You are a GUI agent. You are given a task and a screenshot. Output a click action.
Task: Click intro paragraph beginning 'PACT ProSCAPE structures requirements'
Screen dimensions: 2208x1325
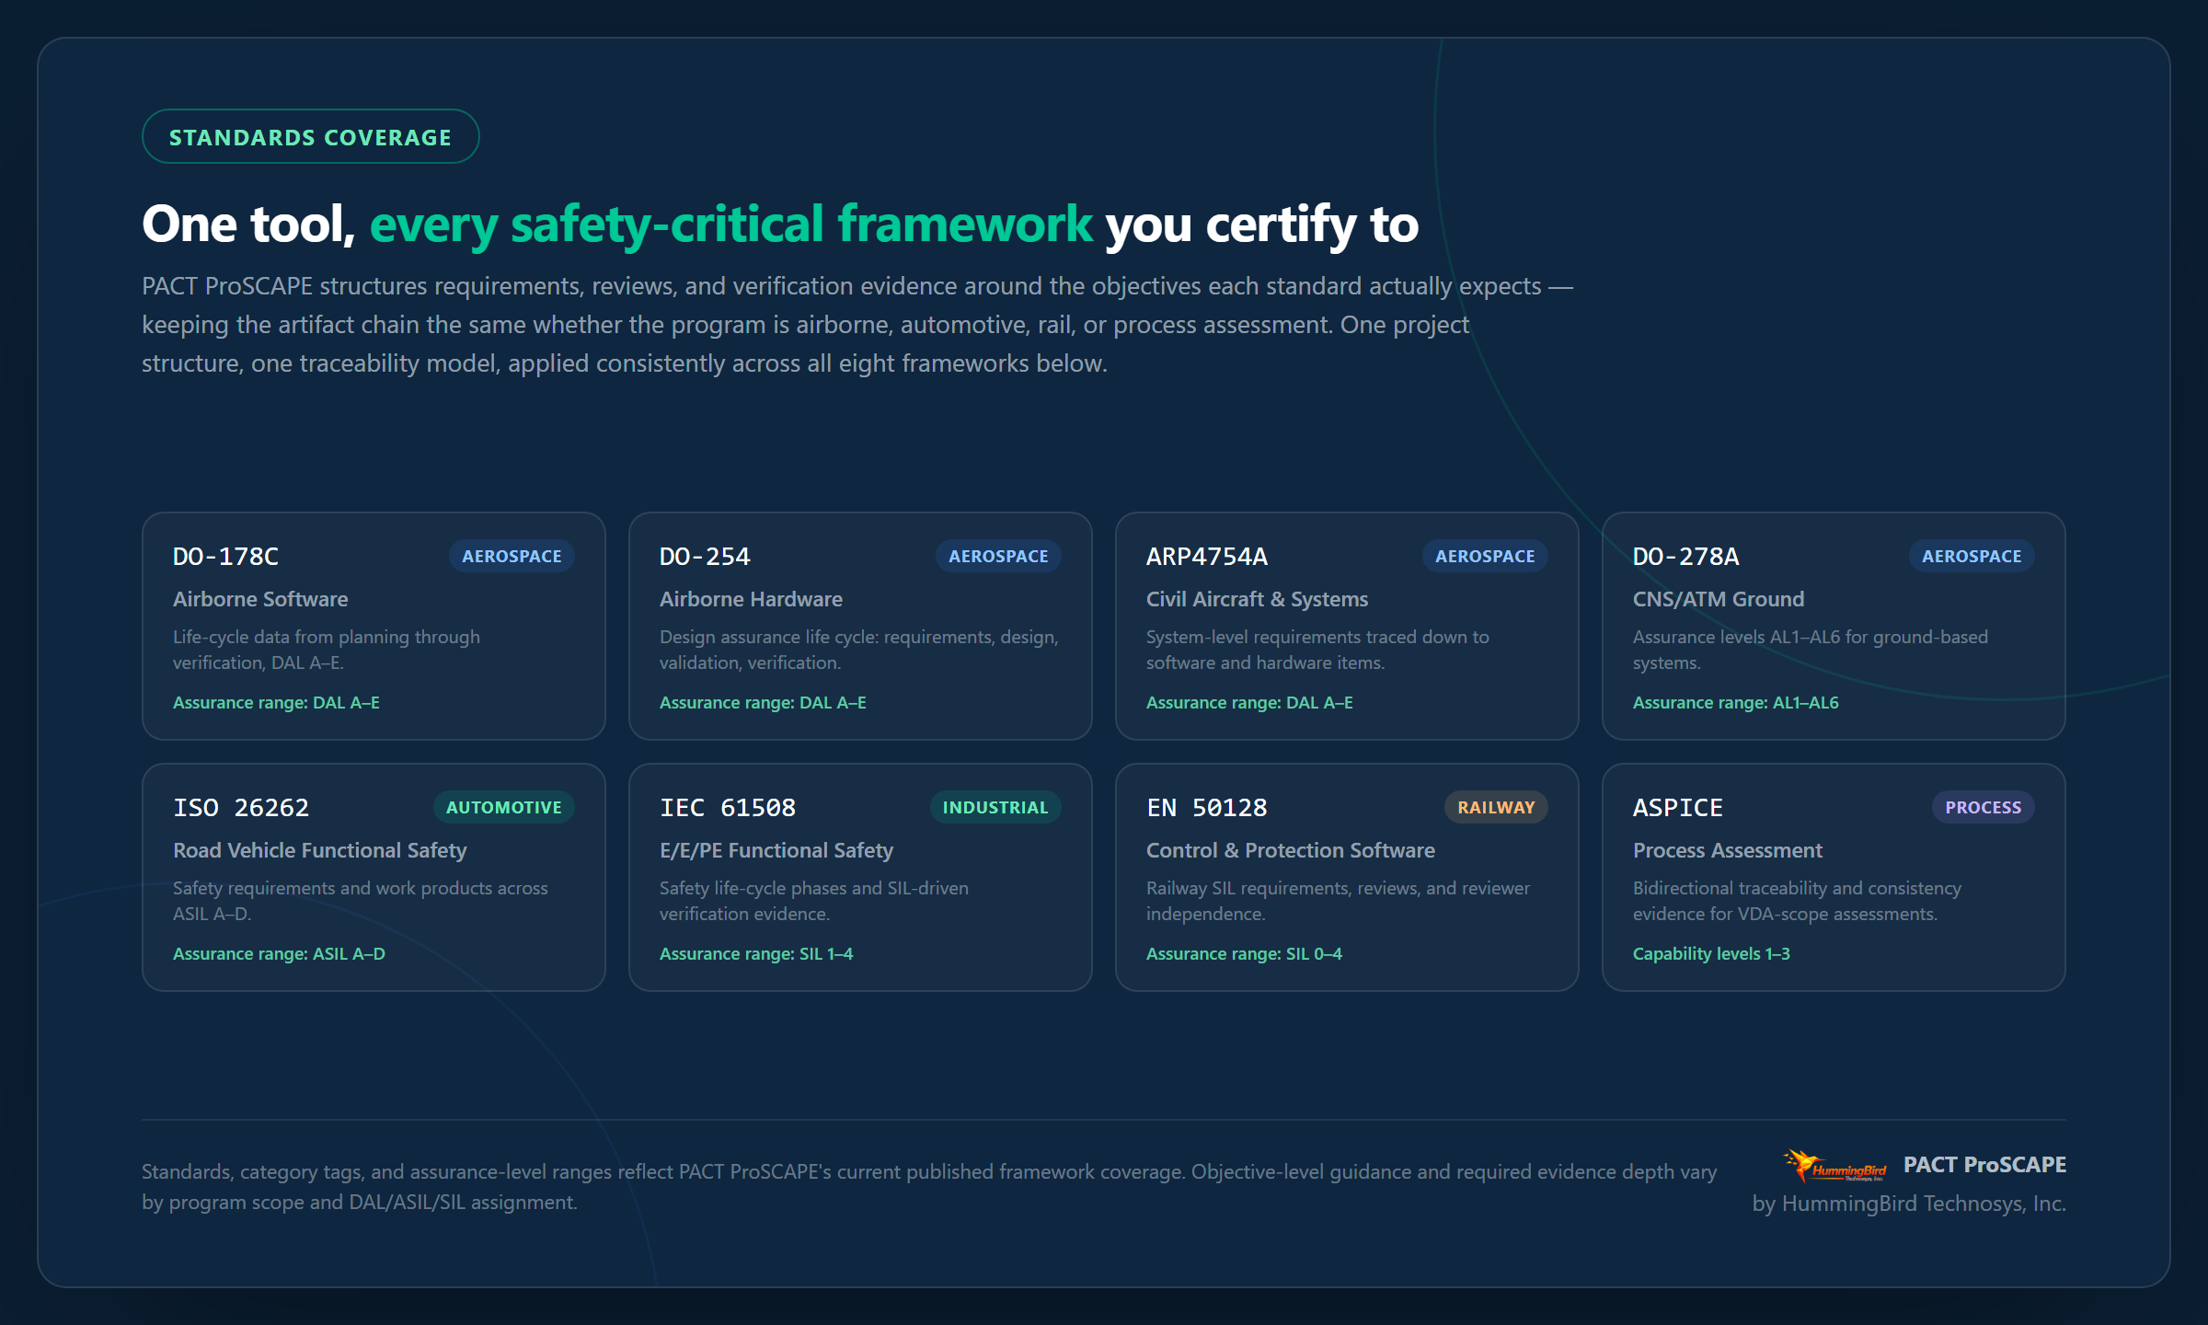[x=857, y=325]
